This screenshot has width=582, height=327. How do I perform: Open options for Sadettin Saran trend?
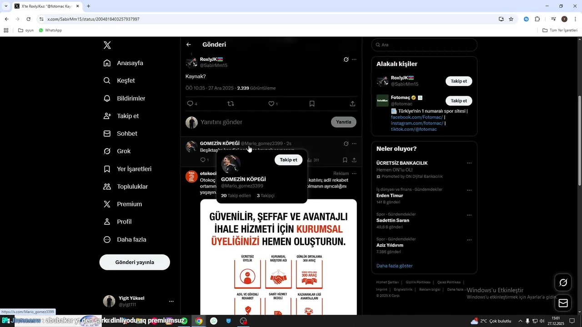point(469,215)
